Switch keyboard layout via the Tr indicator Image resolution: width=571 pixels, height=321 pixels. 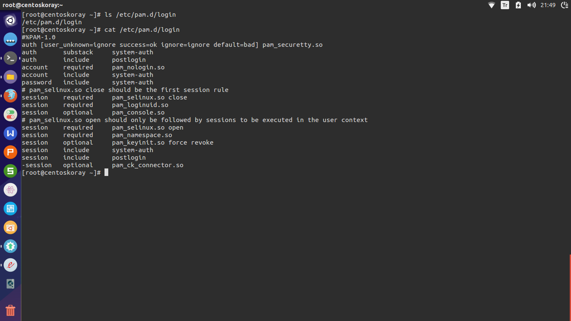[x=505, y=5]
